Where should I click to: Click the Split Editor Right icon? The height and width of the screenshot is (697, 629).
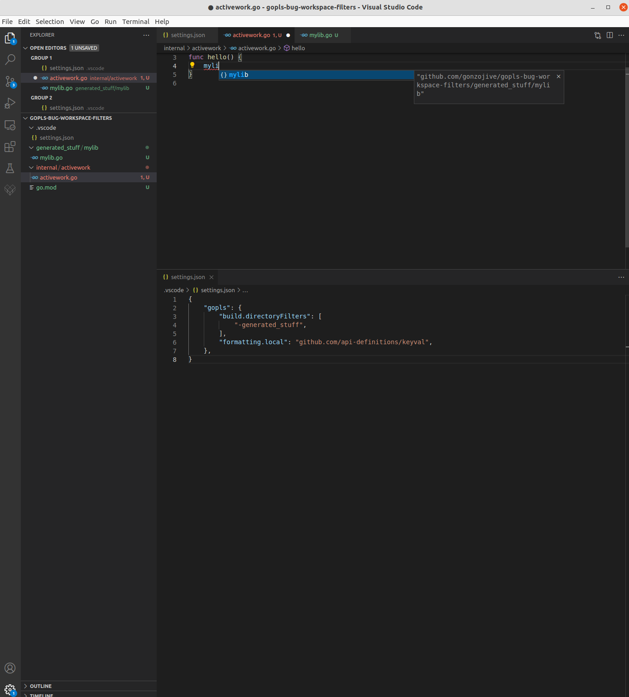(x=610, y=35)
